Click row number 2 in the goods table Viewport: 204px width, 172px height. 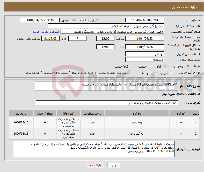(x=196, y=134)
